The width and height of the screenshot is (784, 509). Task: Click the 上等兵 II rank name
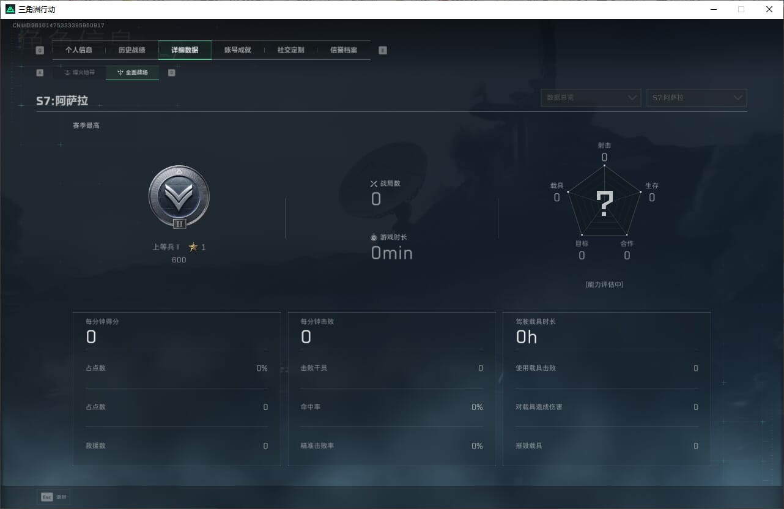coord(166,247)
